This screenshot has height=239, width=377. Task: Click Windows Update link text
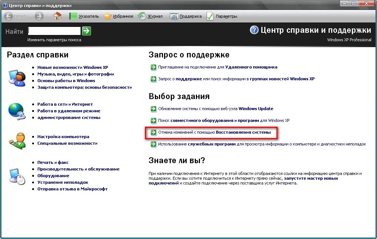coord(256,109)
